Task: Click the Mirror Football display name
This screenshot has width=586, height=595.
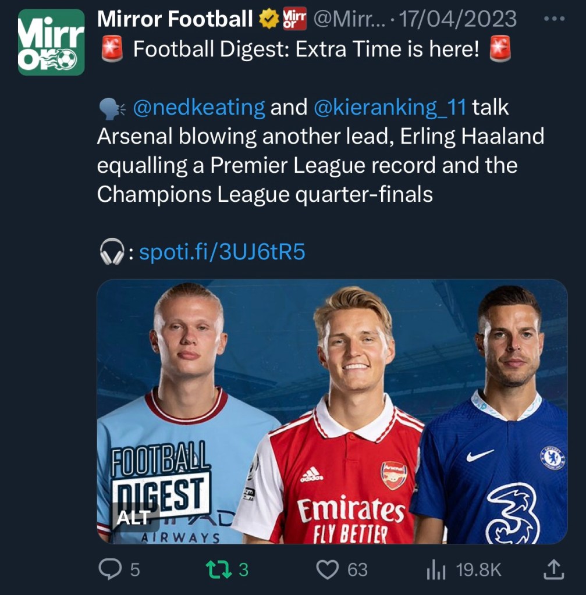Action: click(x=175, y=20)
